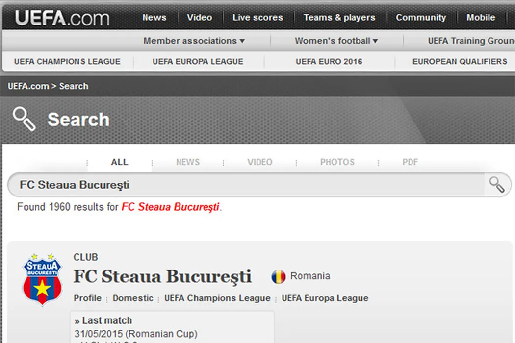Click inside the search text field
This screenshot has width=515, height=343.
coord(245,185)
